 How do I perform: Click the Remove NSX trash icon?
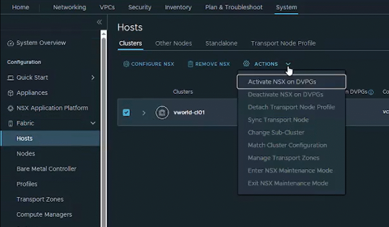coord(190,64)
